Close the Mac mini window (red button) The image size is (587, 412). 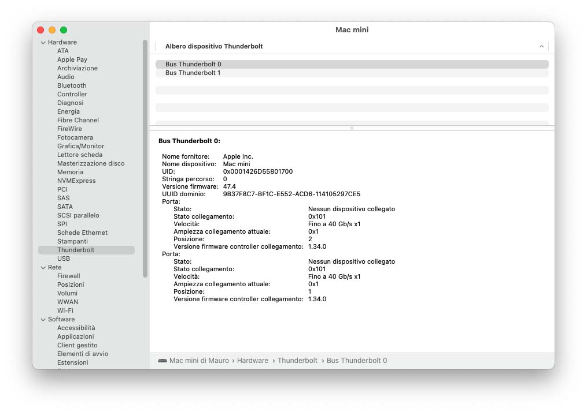(x=40, y=30)
